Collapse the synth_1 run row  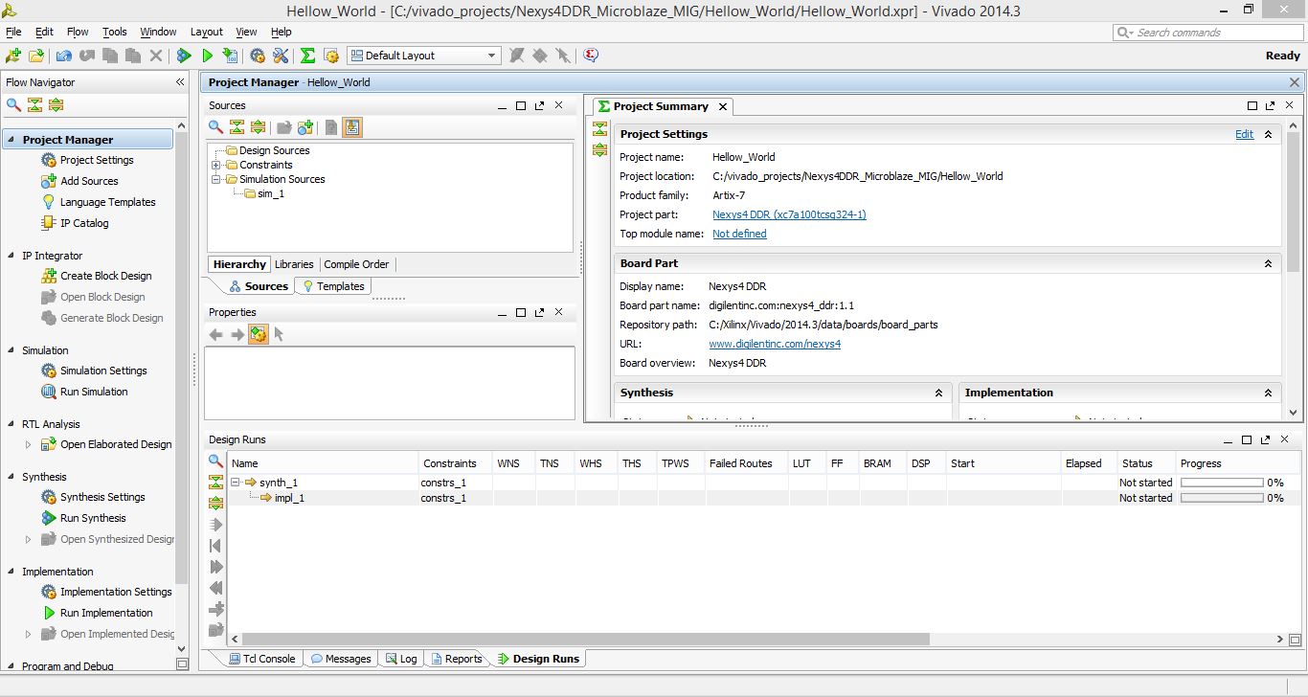(x=236, y=483)
